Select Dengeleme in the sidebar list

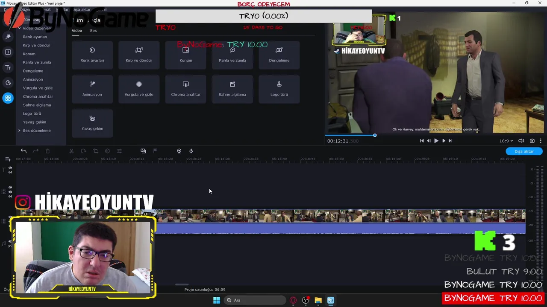tap(33, 71)
